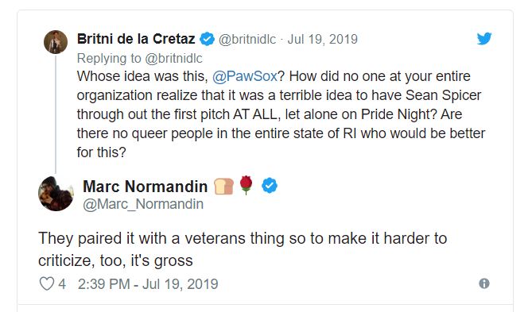Image resolution: width=528 pixels, height=312 pixels.
Task: Click Marc Normandin's reply tweet text
Action: [x=243, y=249]
